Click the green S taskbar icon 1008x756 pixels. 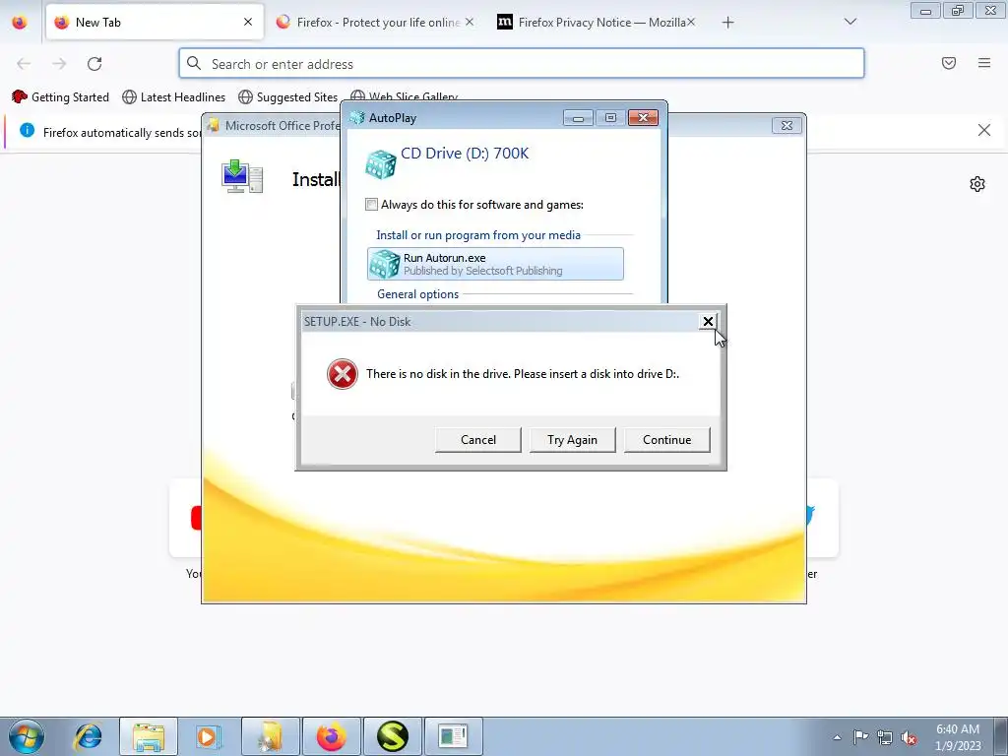[x=392, y=736]
